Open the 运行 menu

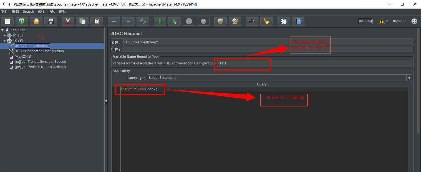coord(41,12)
